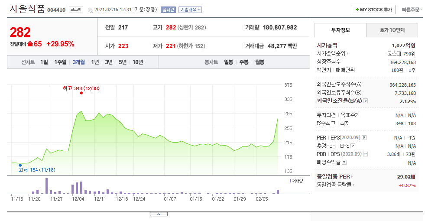Click the 서울식품 stock name
The image size is (425, 221).
coord(27,9)
